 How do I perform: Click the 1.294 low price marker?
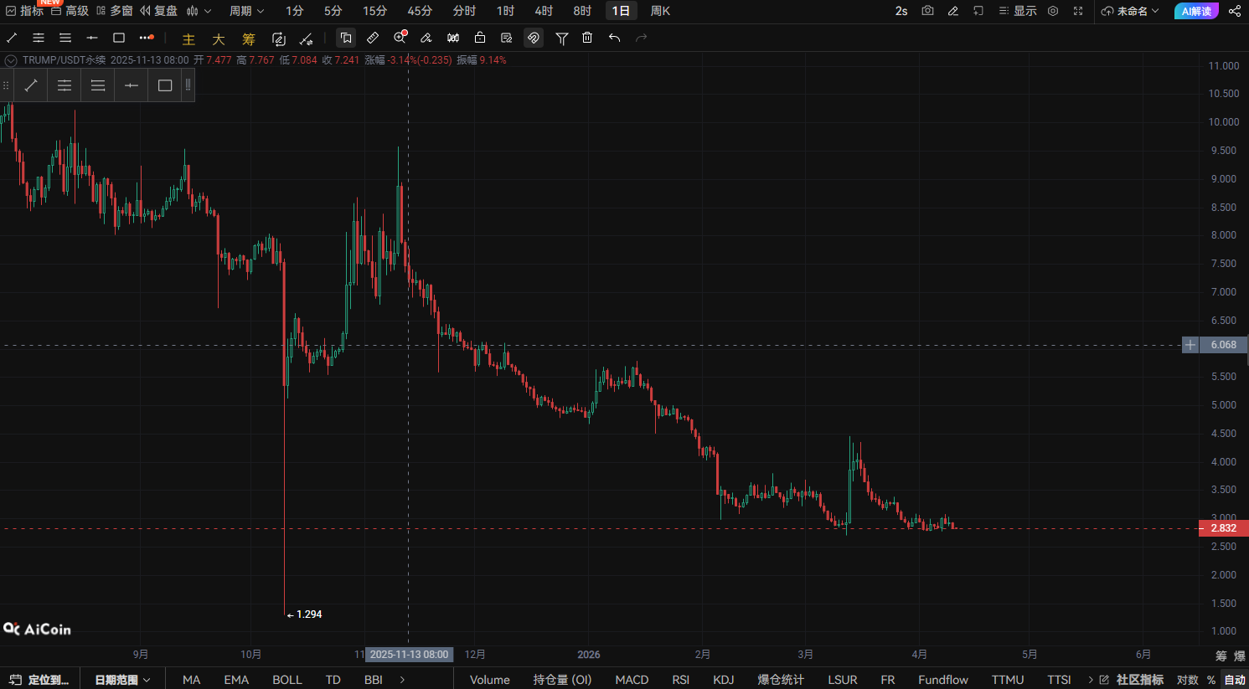(305, 614)
